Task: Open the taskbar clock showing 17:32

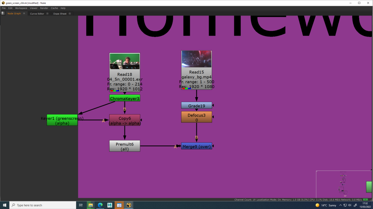Action: [365, 205]
